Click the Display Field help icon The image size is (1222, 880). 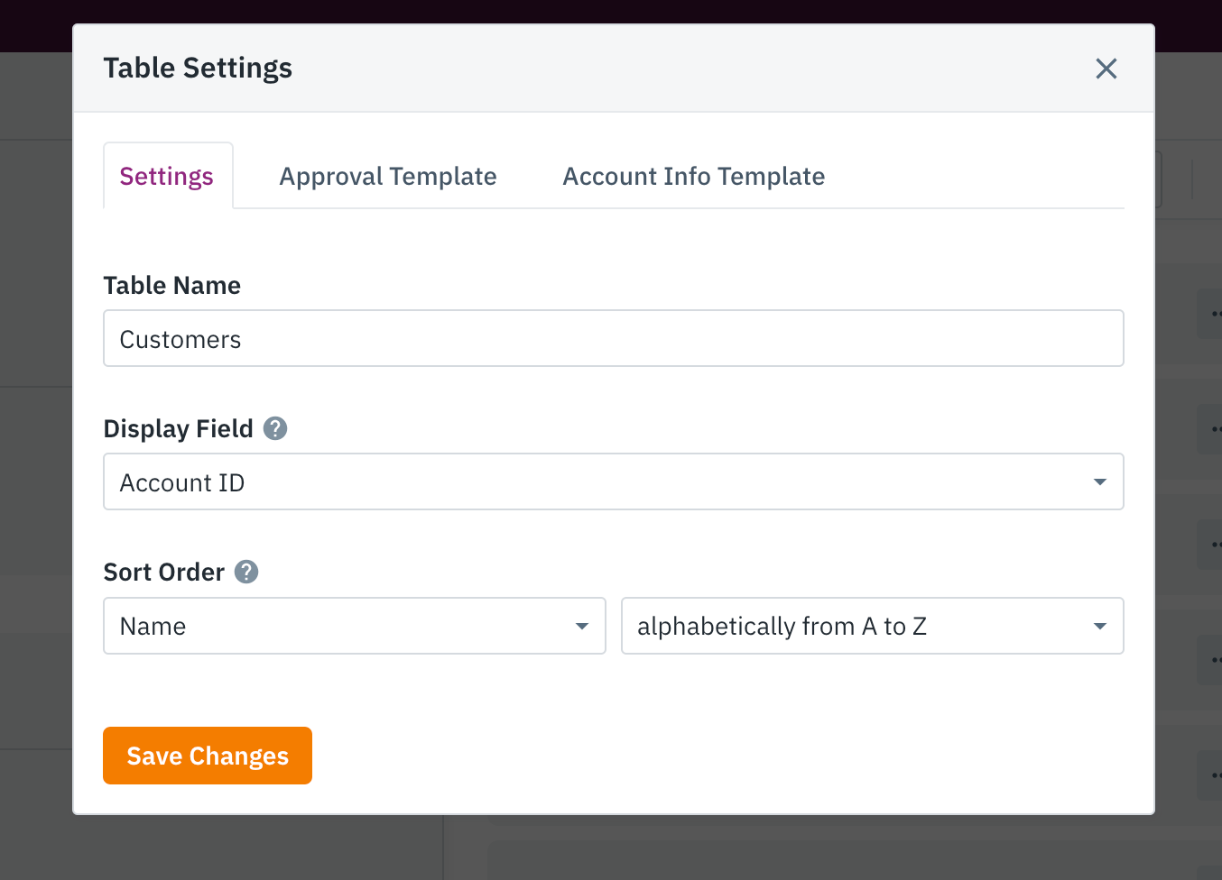275,428
